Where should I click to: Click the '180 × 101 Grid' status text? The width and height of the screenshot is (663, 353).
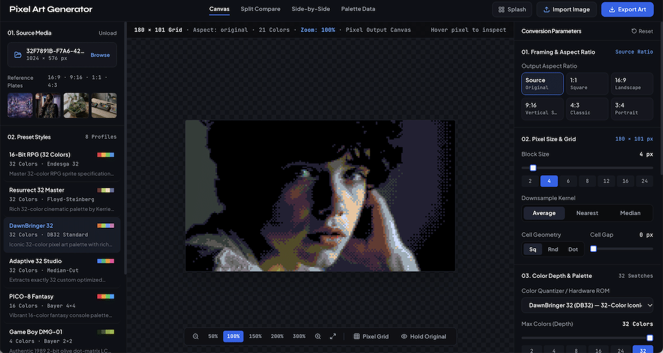pyautogui.click(x=158, y=30)
